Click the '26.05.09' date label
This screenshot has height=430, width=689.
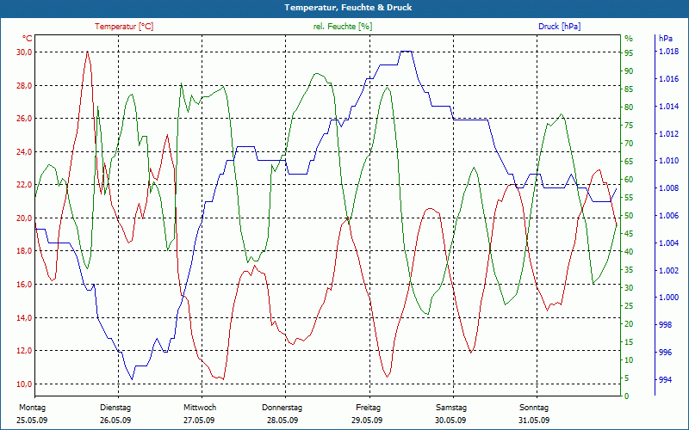(x=115, y=421)
